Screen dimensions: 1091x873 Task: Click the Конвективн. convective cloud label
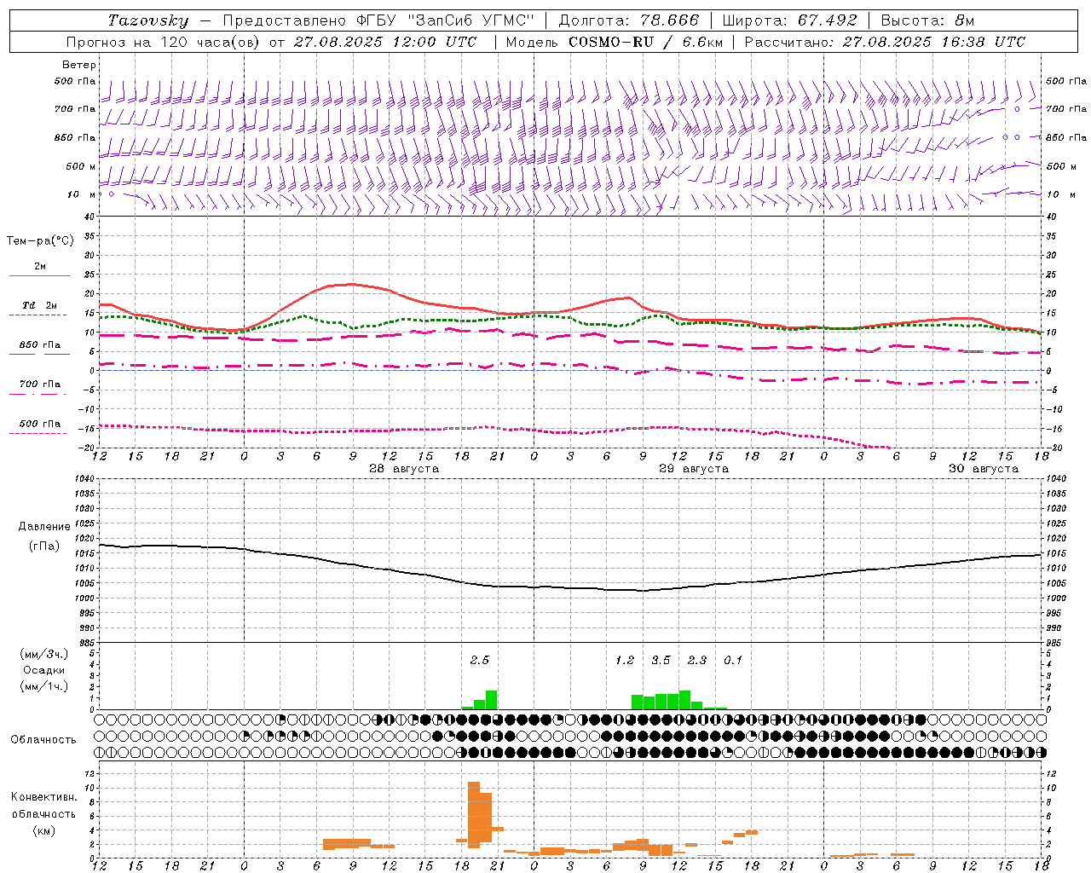coord(43,797)
